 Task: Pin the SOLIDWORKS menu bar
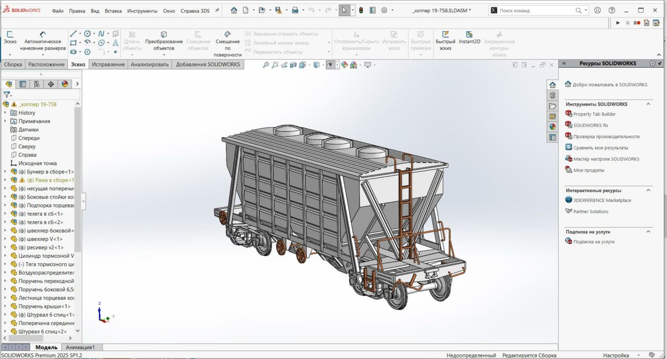(217, 10)
